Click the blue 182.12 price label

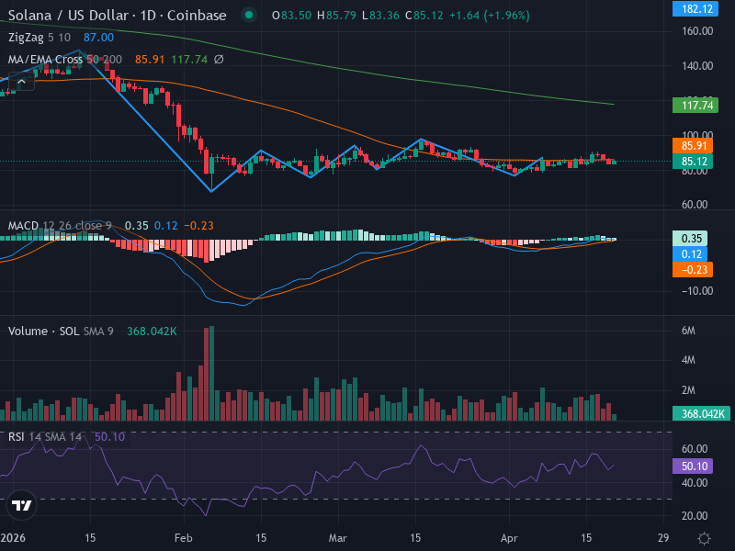tap(695, 9)
